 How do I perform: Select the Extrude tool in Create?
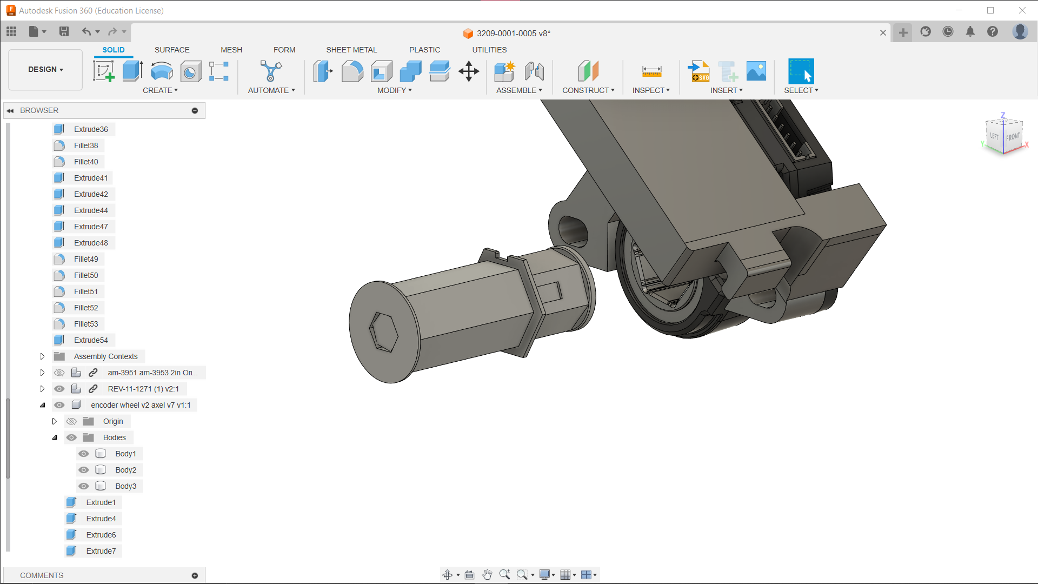coord(132,71)
